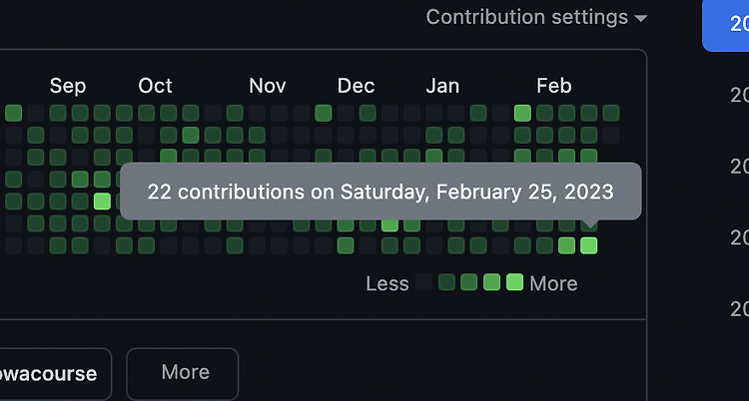Click the bright top-row cell before Feb label
Screen dimensions: 749x401
coord(522,113)
